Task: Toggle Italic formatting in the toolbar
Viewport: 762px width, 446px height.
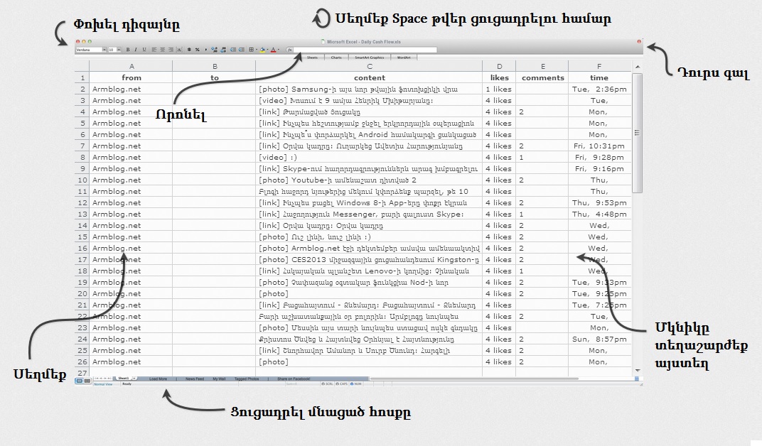Action: point(136,50)
